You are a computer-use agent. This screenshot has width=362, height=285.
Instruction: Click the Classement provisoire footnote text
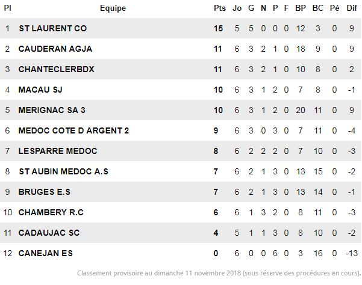point(219,273)
